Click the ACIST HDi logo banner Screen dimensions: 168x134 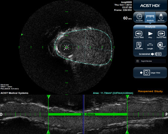[150, 6]
